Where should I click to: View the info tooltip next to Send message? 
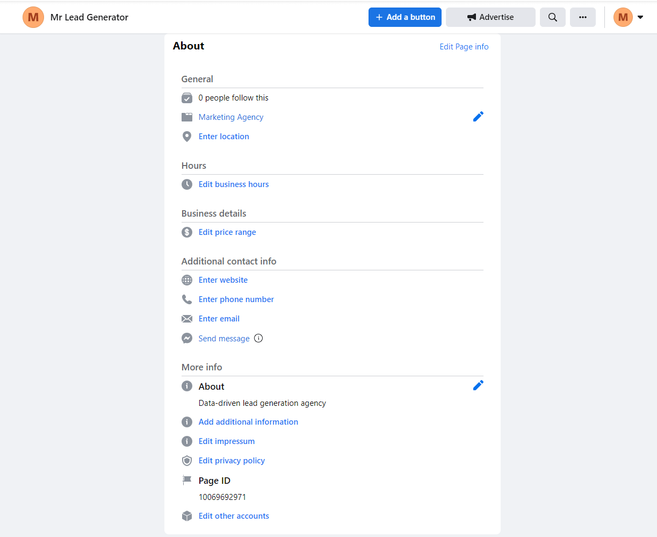click(x=258, y=338)
